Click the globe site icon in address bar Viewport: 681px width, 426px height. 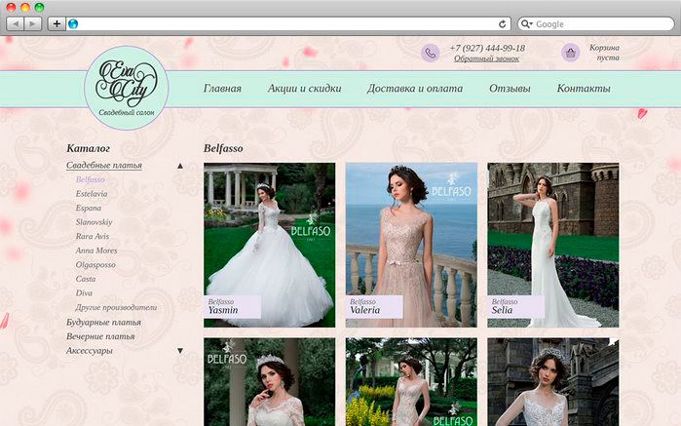point(73,24)
